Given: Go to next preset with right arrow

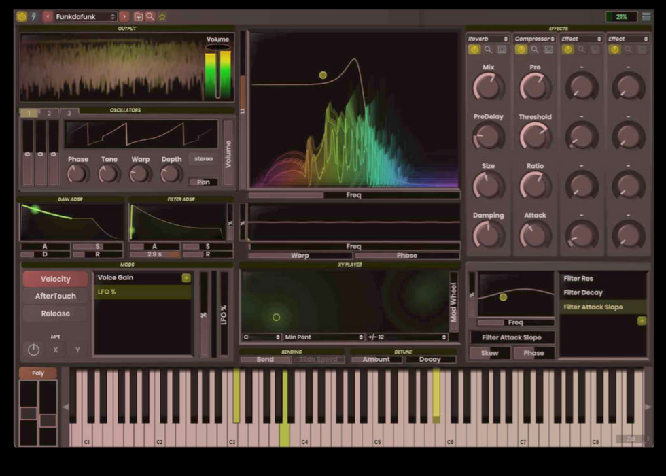Looking at the screenshot, I should 124,16.
